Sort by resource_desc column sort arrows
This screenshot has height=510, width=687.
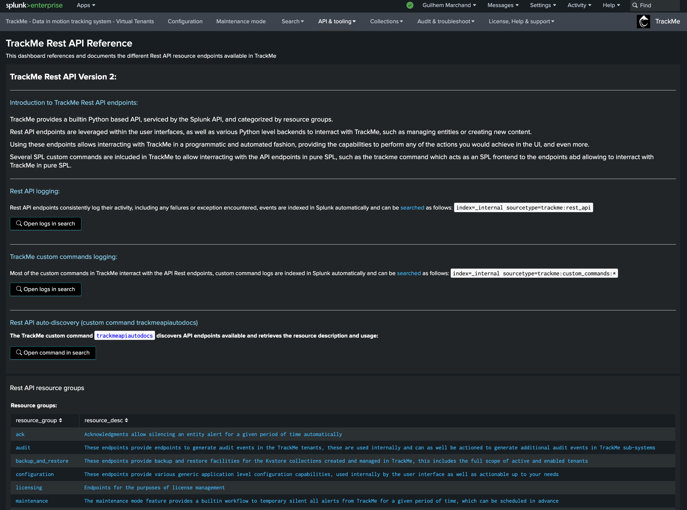(126, 420)
